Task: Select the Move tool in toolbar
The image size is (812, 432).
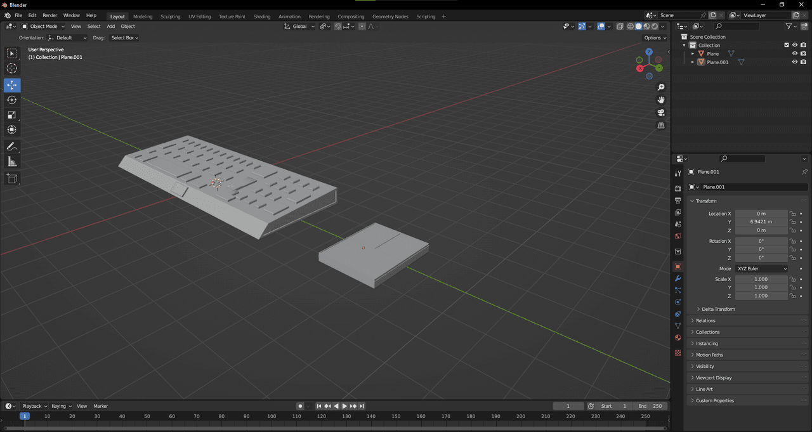Action: [12, 85]
